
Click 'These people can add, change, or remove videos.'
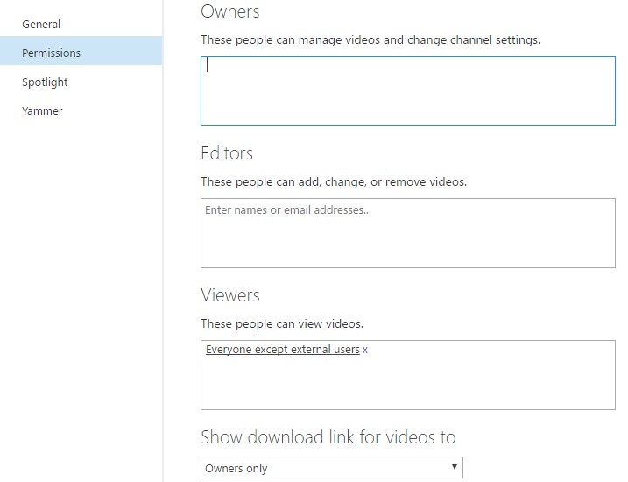[334, 182]
